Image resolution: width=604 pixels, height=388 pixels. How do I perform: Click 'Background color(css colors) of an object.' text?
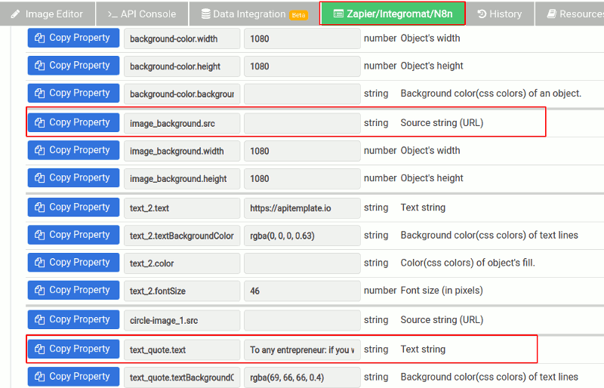pos(491,94)
